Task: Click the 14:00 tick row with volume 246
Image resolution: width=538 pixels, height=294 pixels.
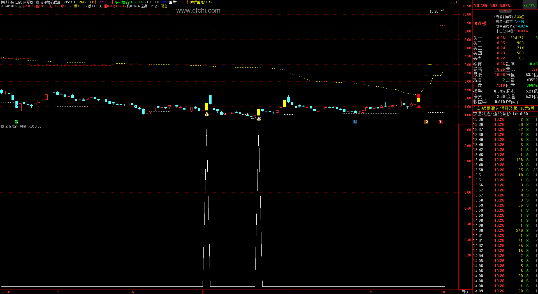Action: point(505,230)
